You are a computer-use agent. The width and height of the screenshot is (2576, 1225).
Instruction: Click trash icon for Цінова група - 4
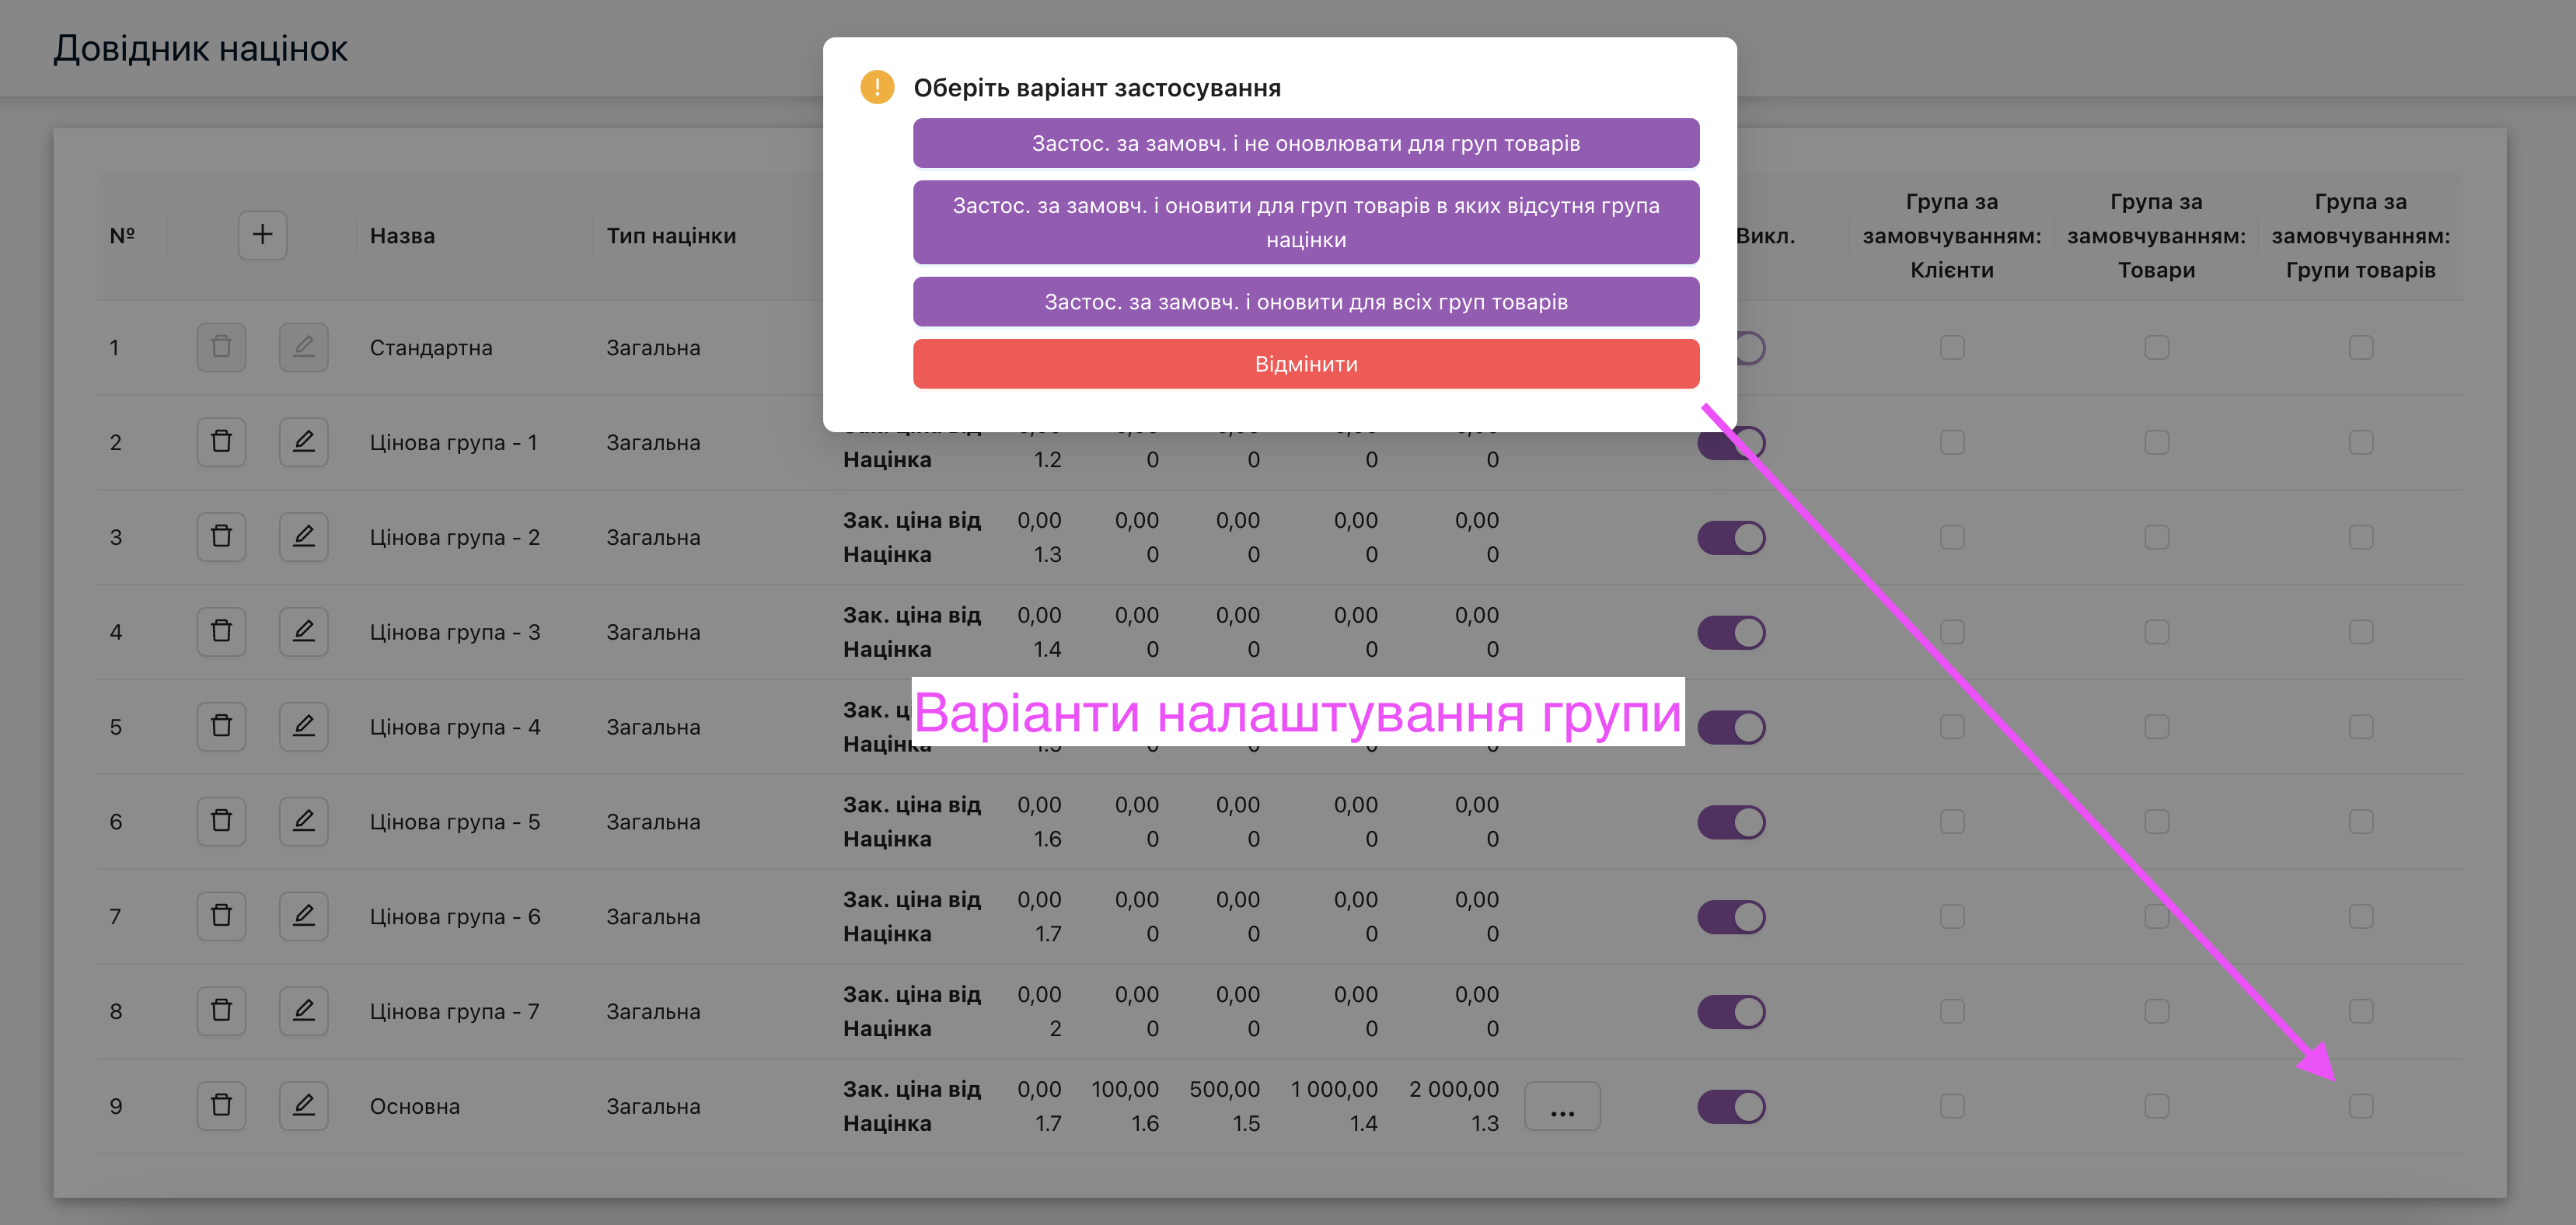pyautogui.click(x=221, y=726)
